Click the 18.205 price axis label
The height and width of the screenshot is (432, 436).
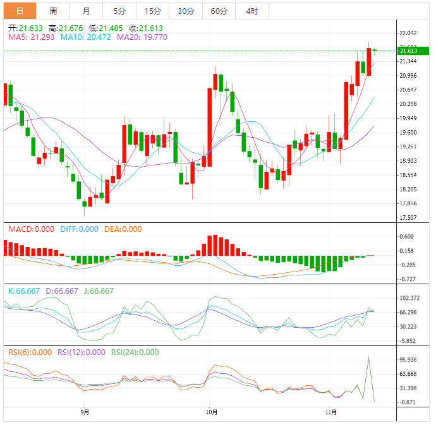point(408,189)
